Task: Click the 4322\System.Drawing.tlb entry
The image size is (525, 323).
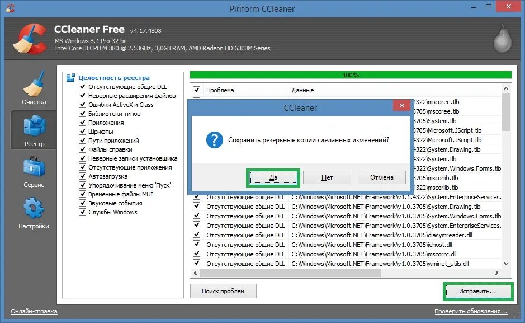Action: click(x=447, y=149)
